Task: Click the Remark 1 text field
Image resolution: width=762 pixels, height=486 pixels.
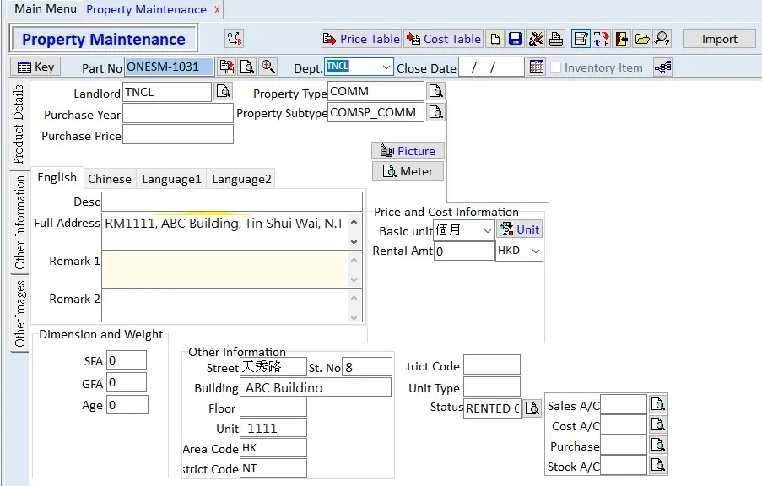Action: click(224, 268)
